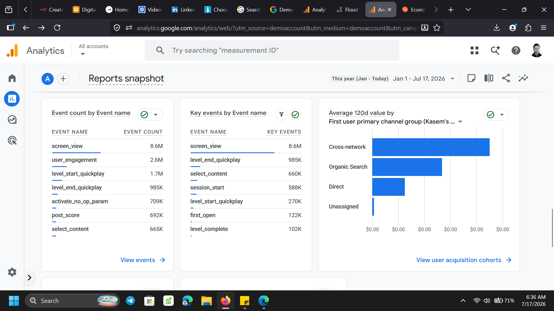Open the Edit comparisons icon
Viewport: 554px width, 311px height.
click(489, 78)
